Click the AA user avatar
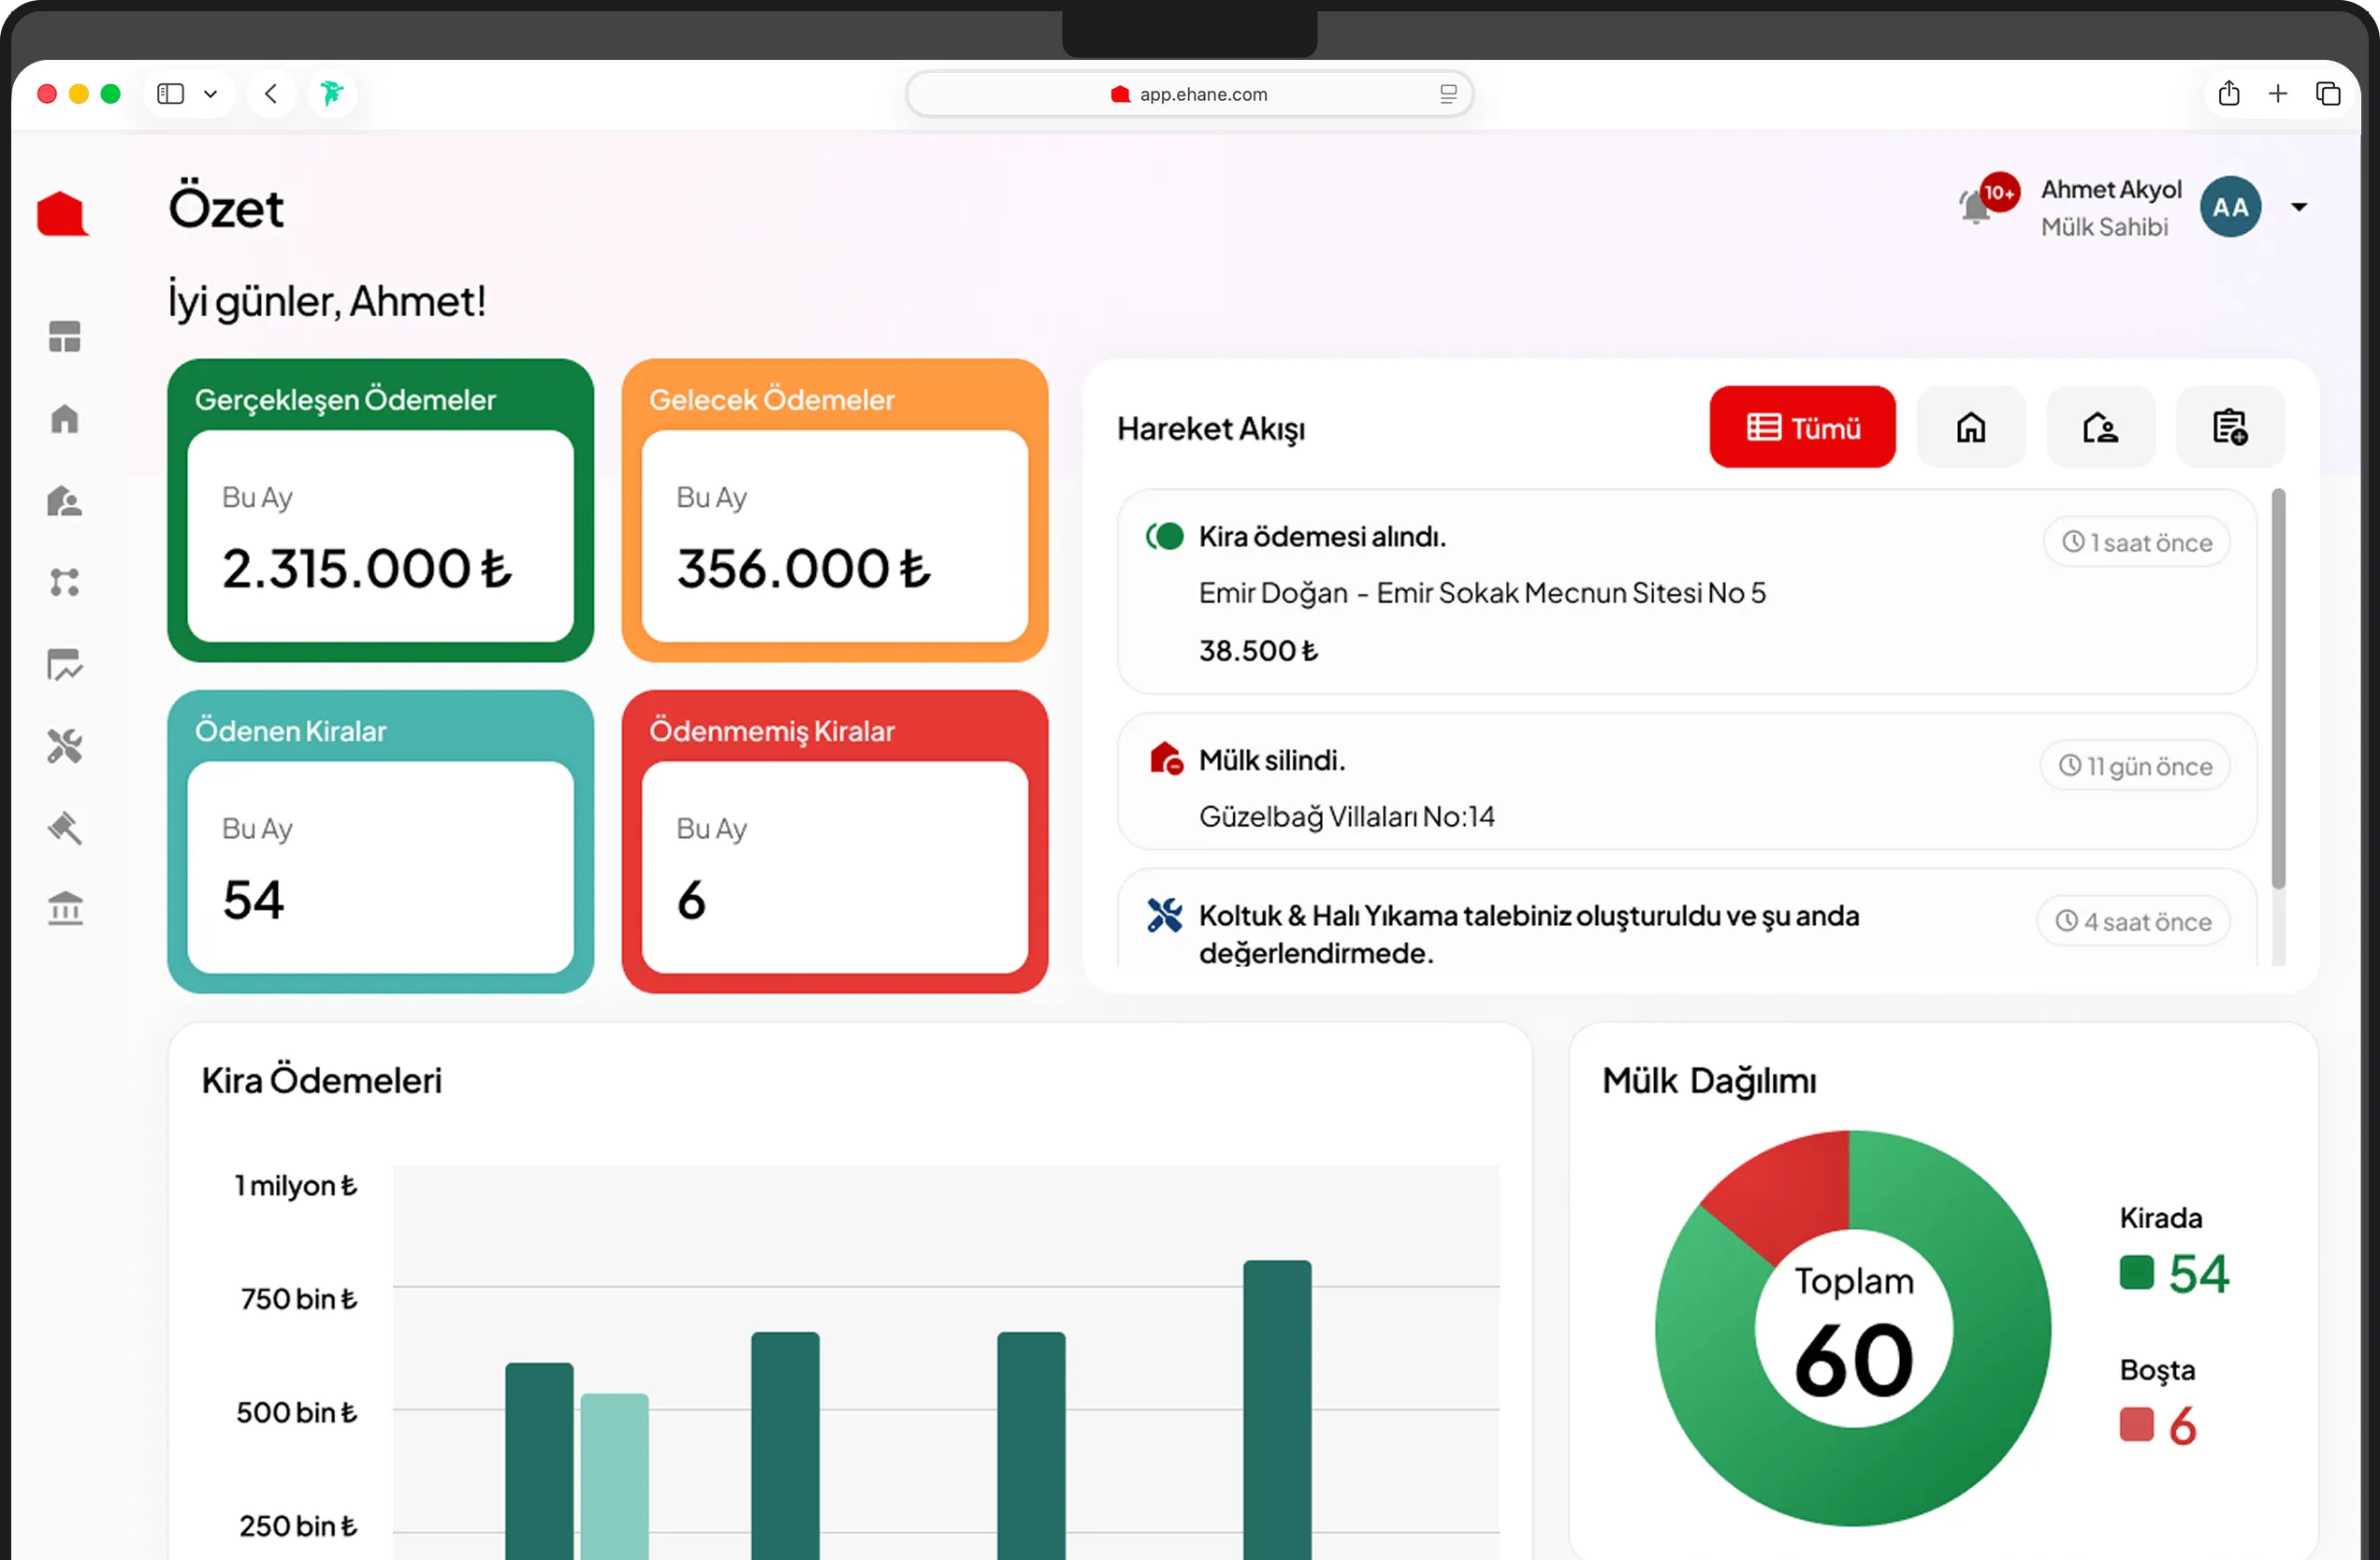The image size is (2380, 1560). coord(2230,207)
